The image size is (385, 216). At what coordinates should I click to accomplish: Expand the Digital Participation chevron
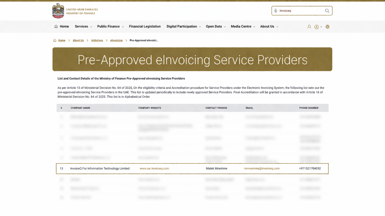pos(200,27)
